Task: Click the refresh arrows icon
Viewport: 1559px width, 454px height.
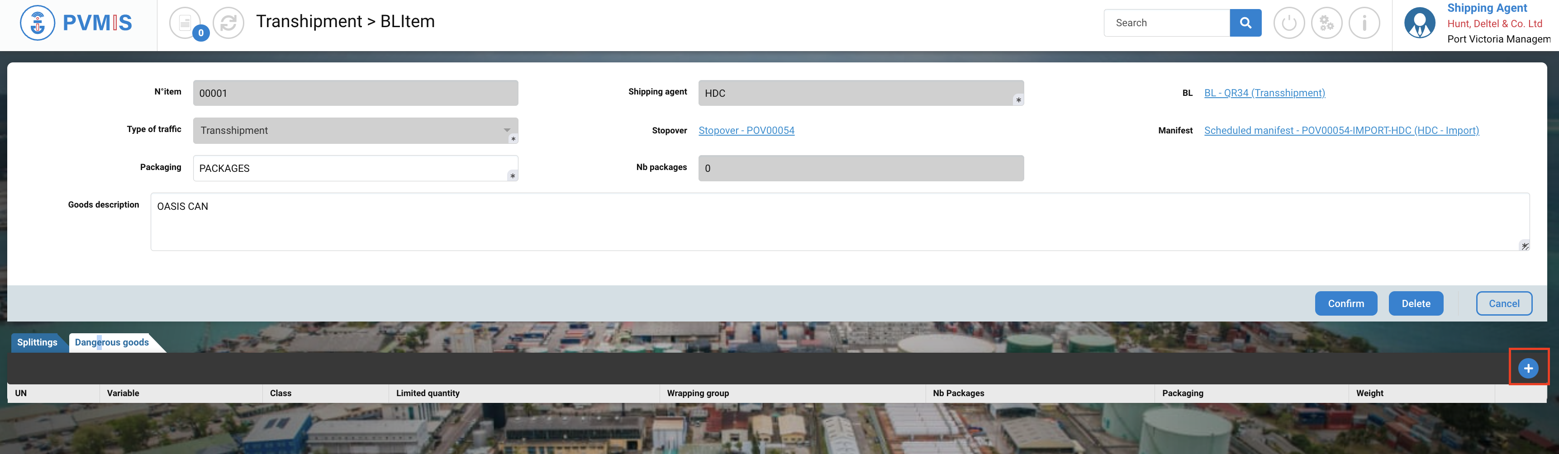Action: click(x=228, y=23)
